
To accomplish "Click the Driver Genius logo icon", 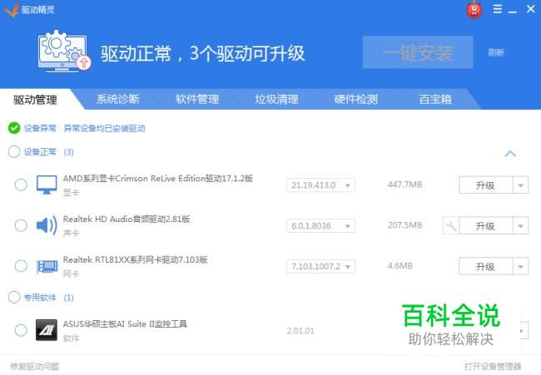I will (11, 9).
